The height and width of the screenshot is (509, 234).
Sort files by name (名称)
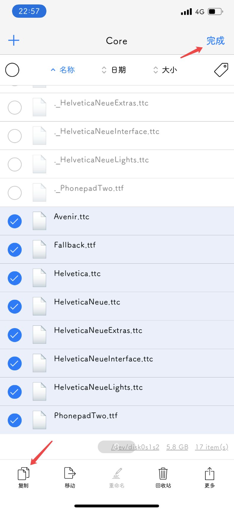point(63,70)
